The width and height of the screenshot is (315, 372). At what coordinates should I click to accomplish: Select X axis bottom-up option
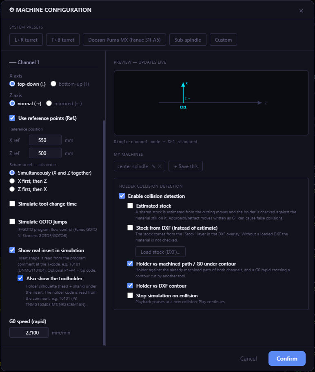[53, 84]
